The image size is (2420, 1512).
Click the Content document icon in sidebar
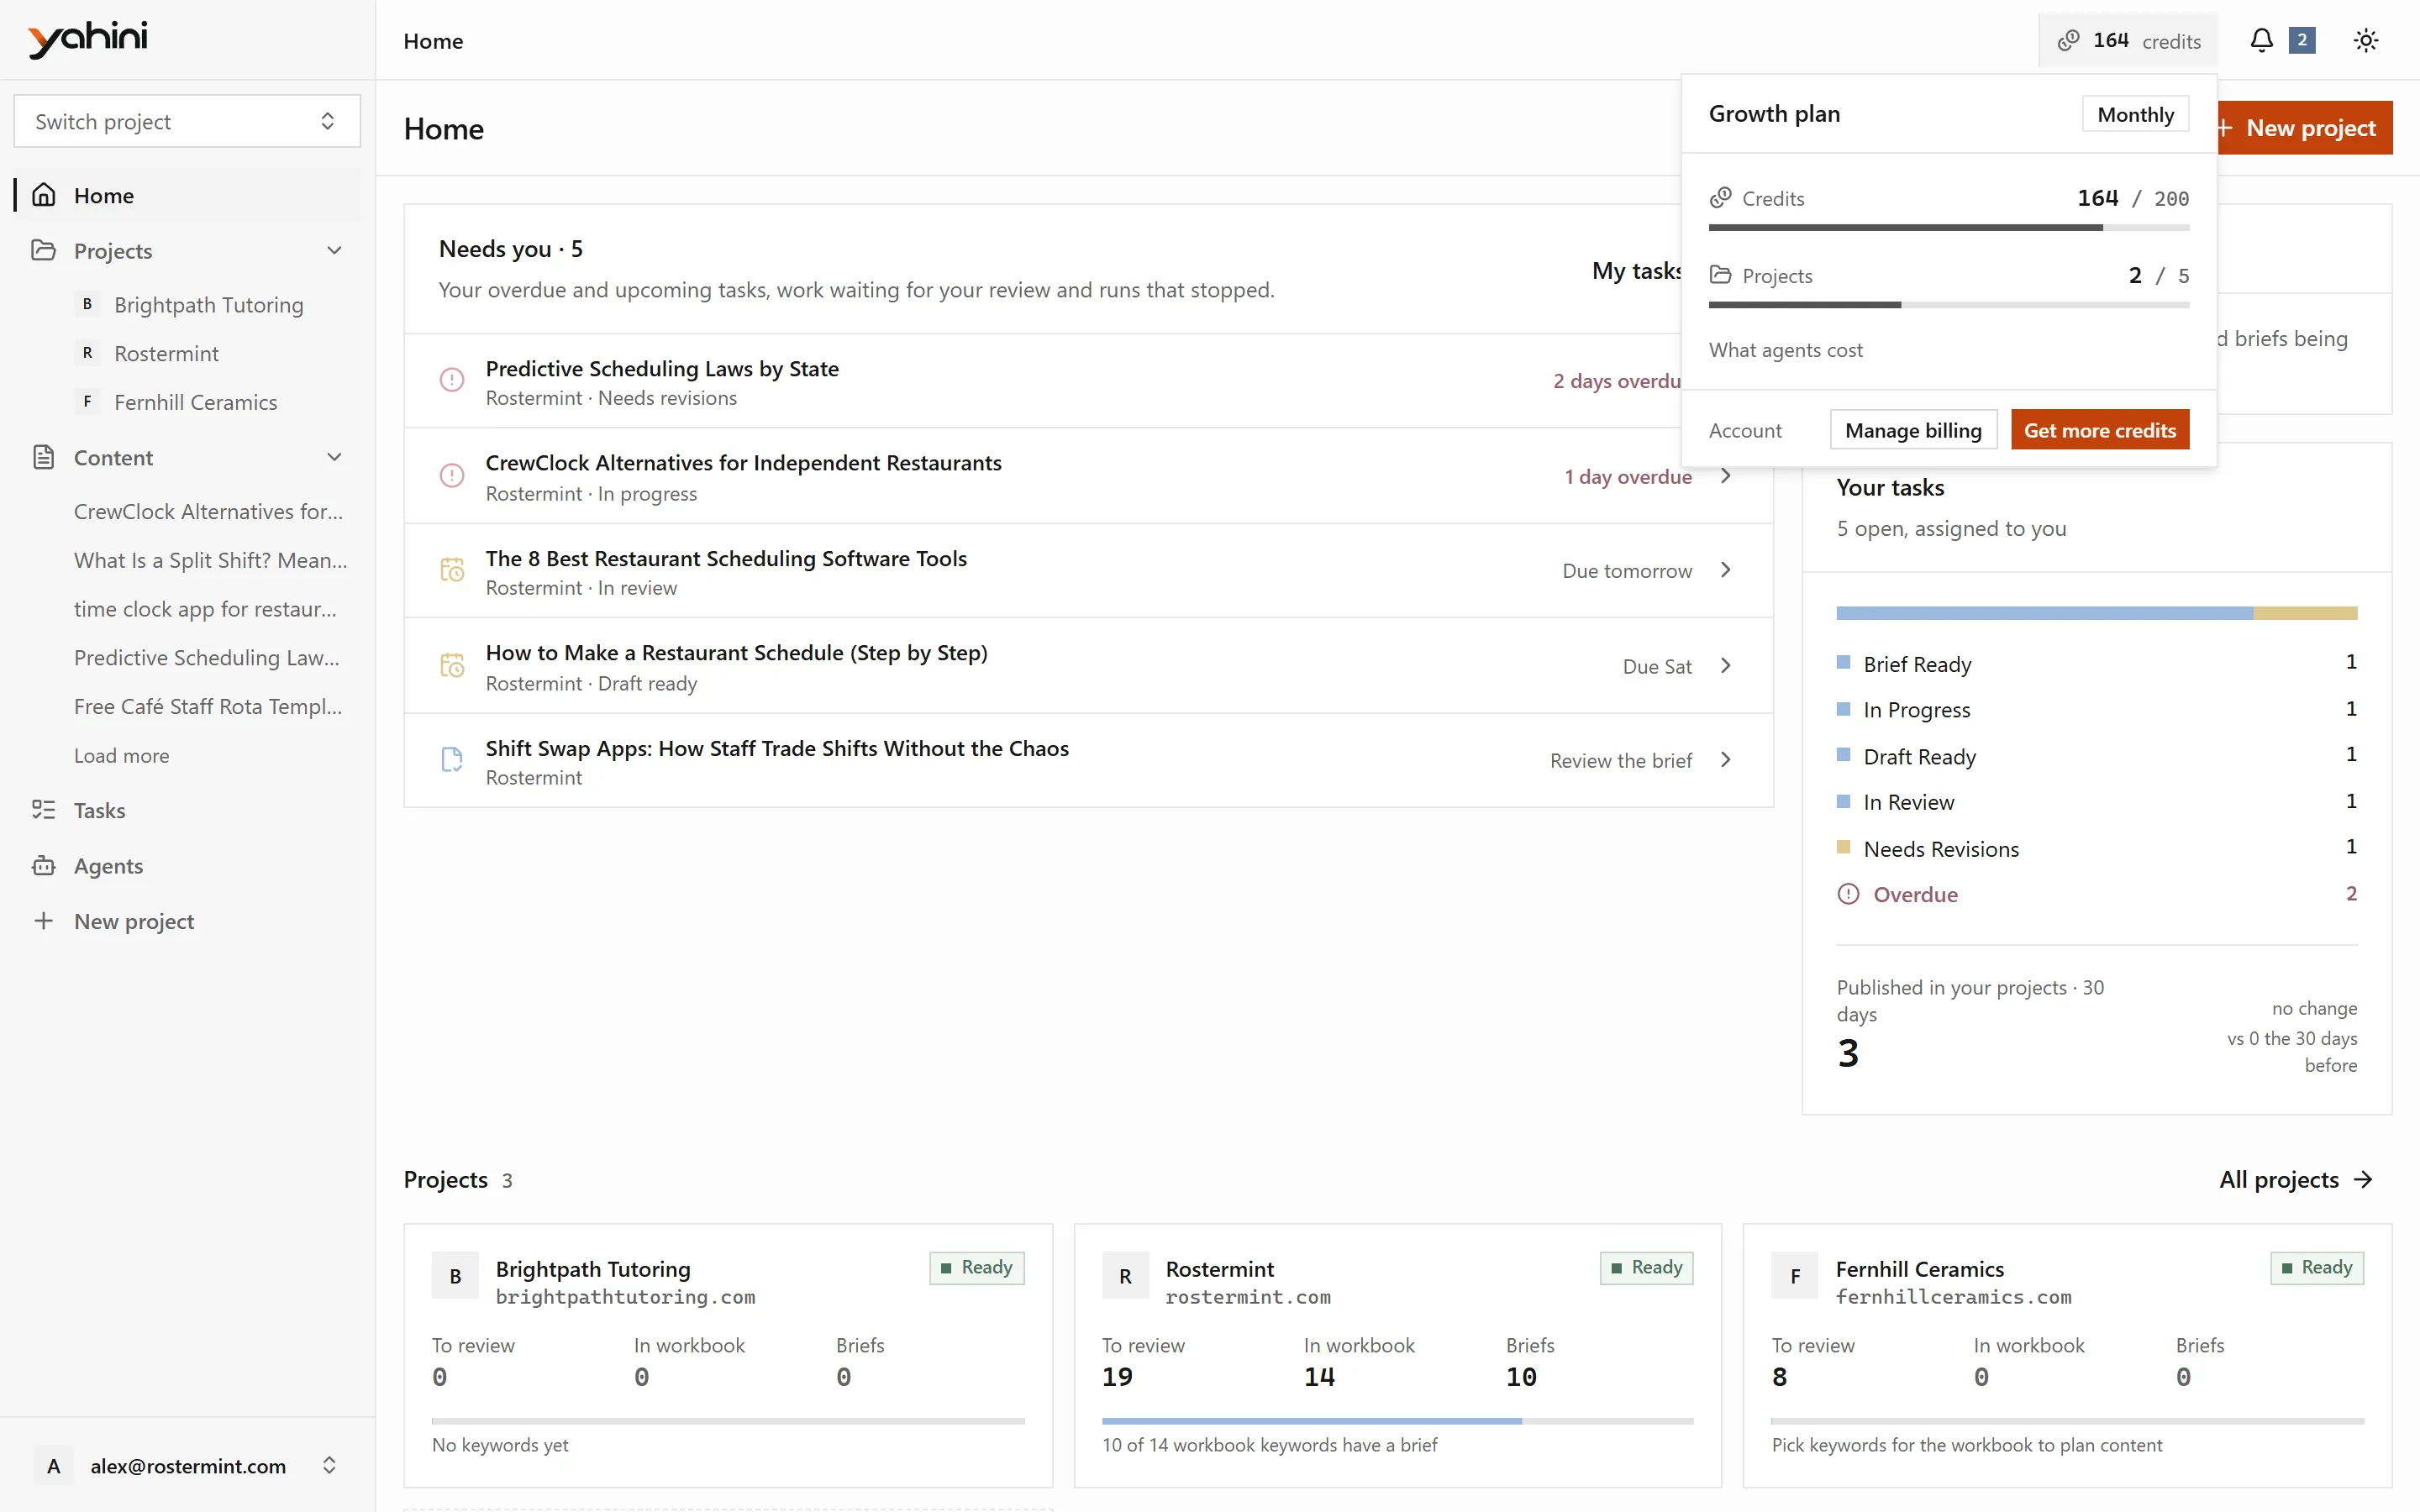(x=43, y=457)
